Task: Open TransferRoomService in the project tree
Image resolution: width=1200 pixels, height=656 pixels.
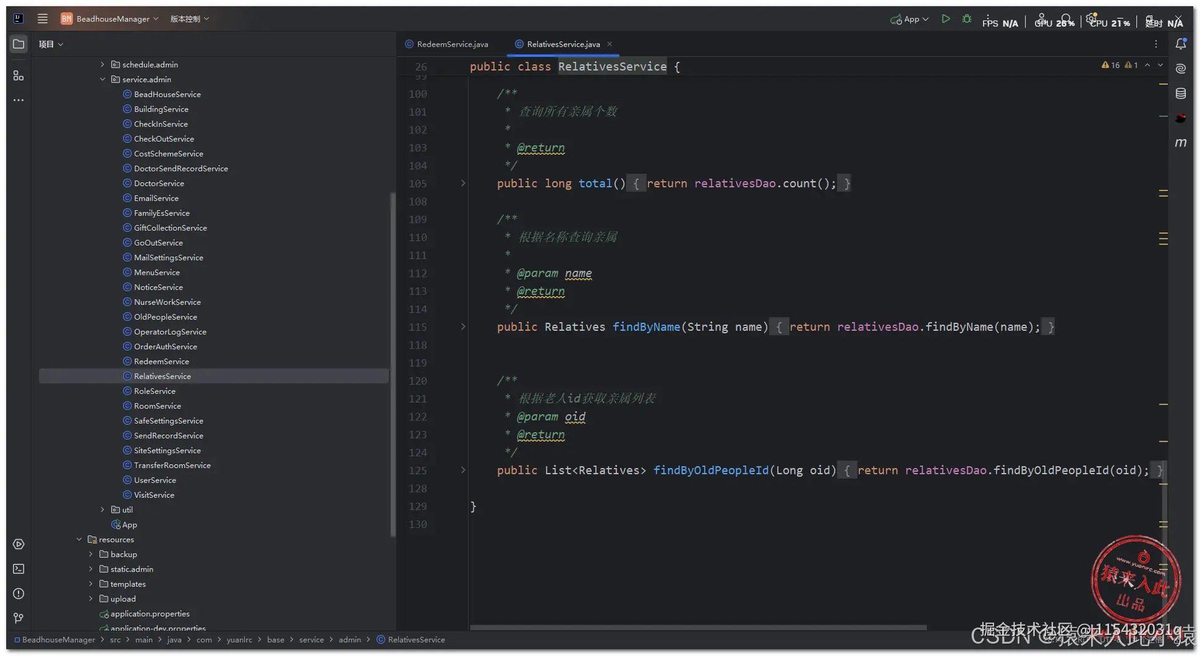Action: coord(172,466)
